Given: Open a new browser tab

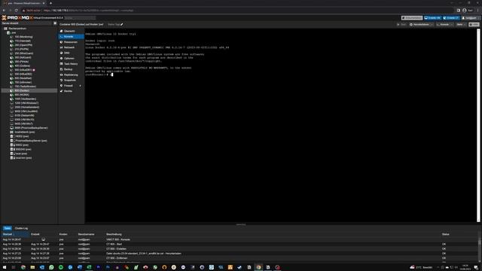Looking at the screenshot, I should click(x=50, y=3).
